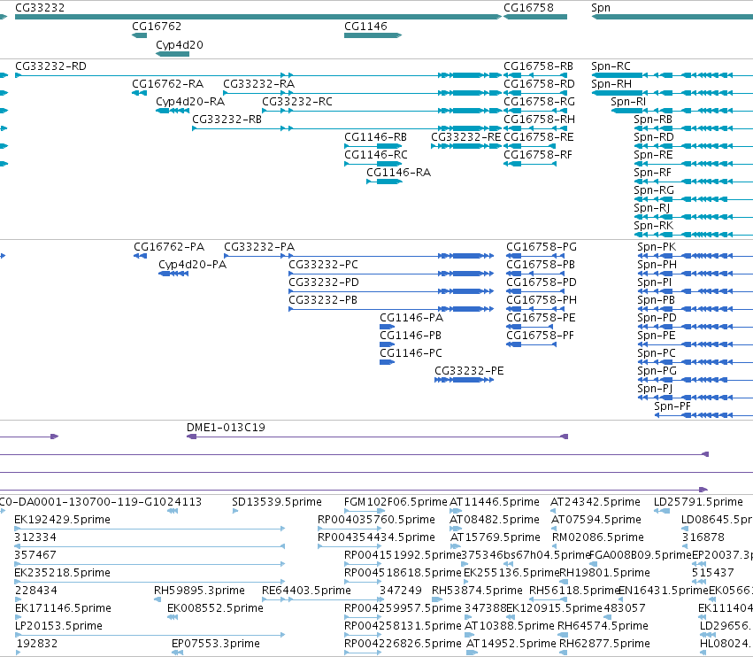Click protein CG33232-PC
Viewport: 753px width, 657px height.
(323, 265)
